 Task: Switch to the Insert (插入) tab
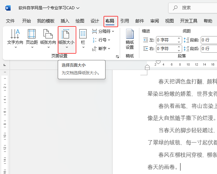(x=65, y=21)
